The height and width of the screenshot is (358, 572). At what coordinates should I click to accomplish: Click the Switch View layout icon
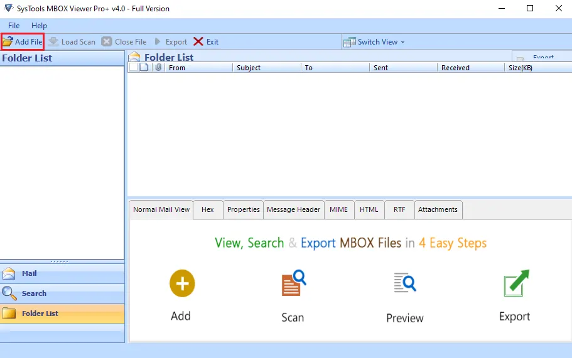coord(349,42)
